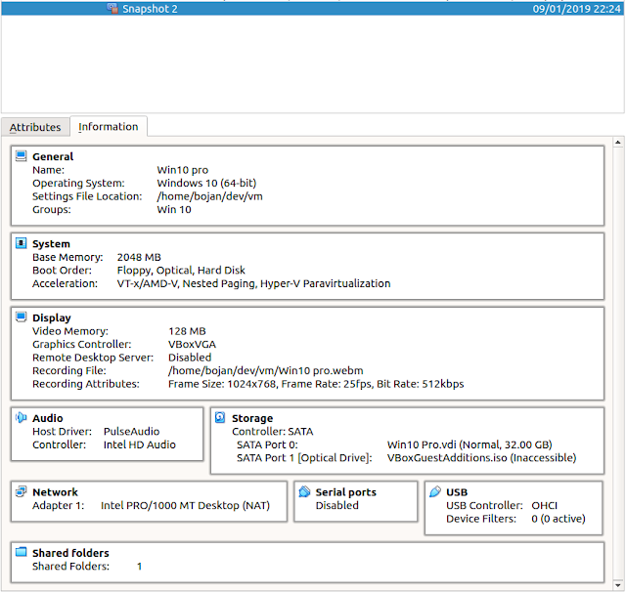Viewport: 626px width, 592px height.
Task: Click the scrollbar down arrow
Action: [x=618, y=585]
